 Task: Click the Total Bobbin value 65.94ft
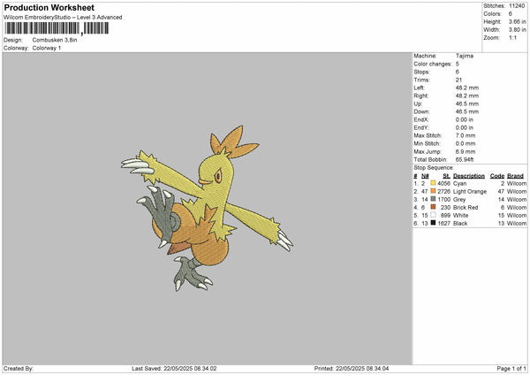tap(465, 159)
